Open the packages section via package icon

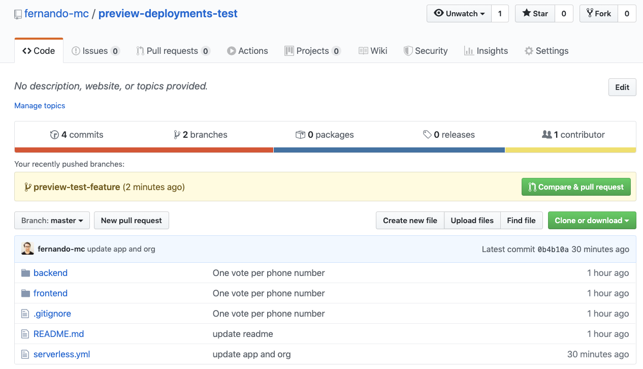pos(300,134)
